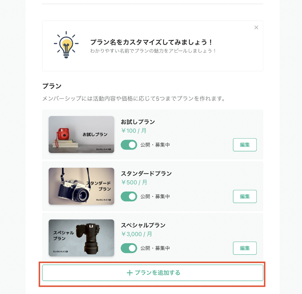Dismiss the plan name tip banner
302x294 pixels.
pyautogui.click(x=256, y=28)
